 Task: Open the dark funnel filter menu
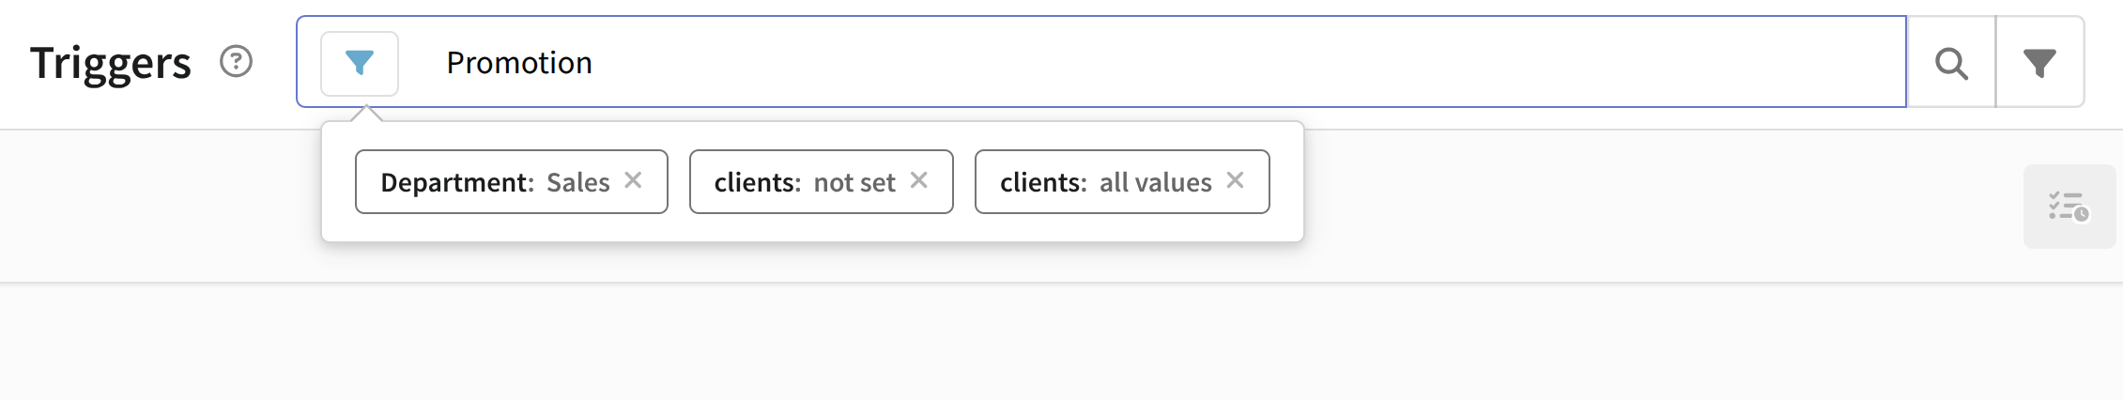(x=2039, y=63)
